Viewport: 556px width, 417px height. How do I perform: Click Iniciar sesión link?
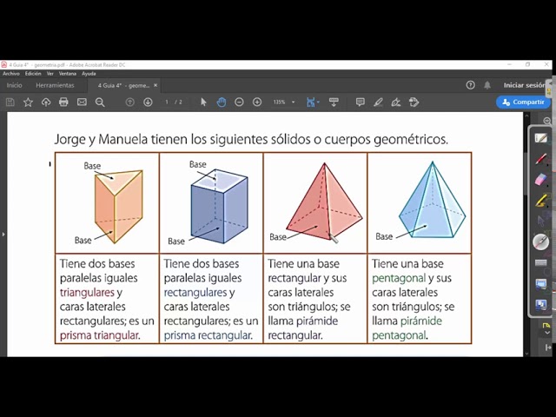(x=525, y=85)
